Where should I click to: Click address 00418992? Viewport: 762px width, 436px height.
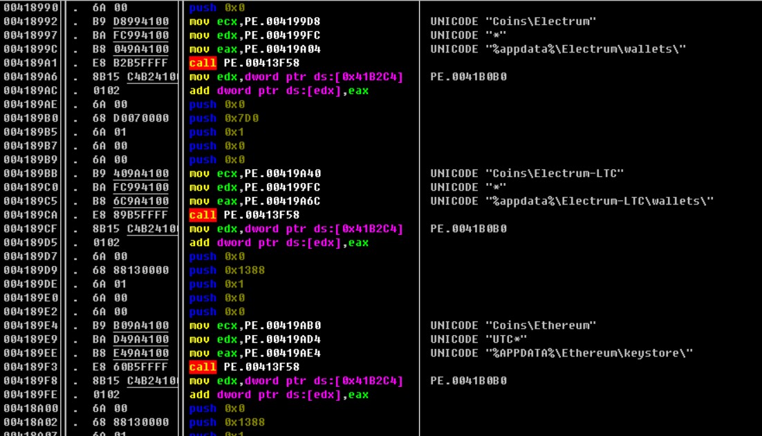point(30,21)
